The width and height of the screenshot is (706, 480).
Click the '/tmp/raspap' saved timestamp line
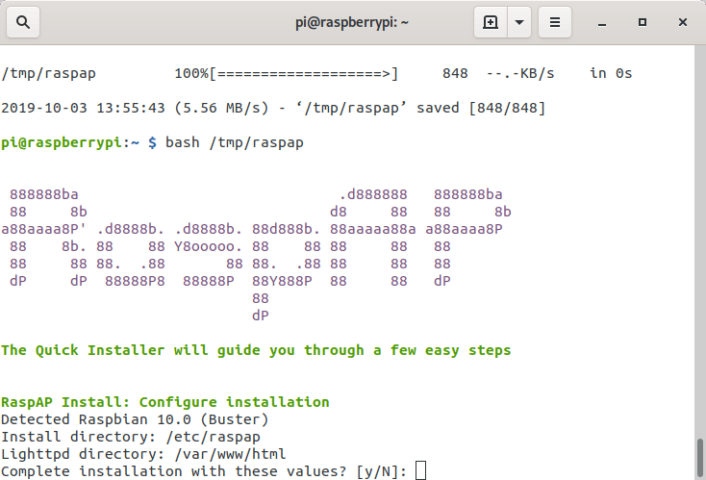[x=273, y=108]
